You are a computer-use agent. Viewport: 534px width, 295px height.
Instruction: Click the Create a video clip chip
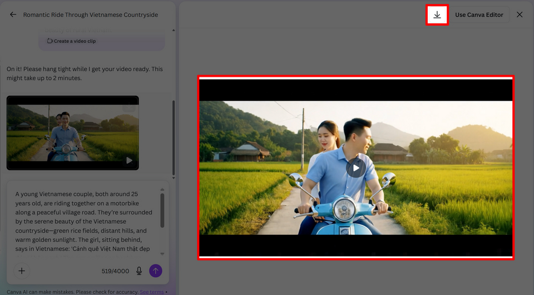click(x=71, y=41)
